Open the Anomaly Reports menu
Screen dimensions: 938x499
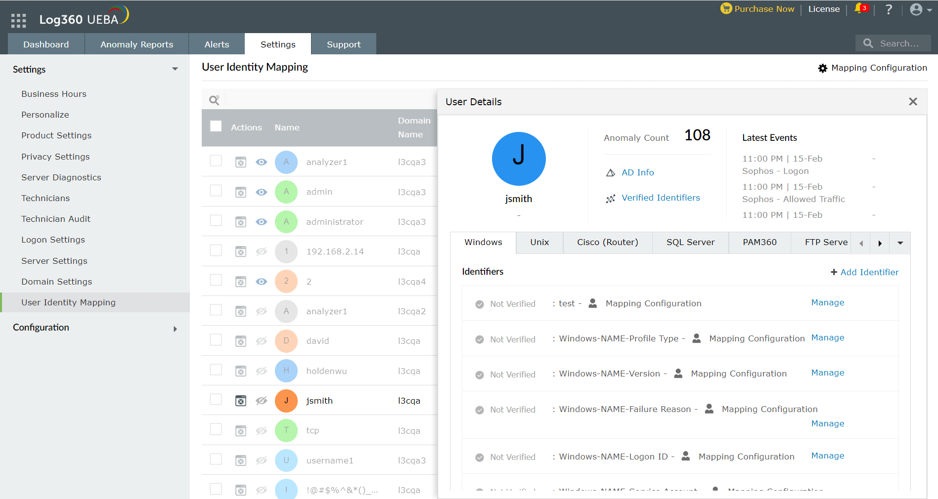tap(136, 44)
